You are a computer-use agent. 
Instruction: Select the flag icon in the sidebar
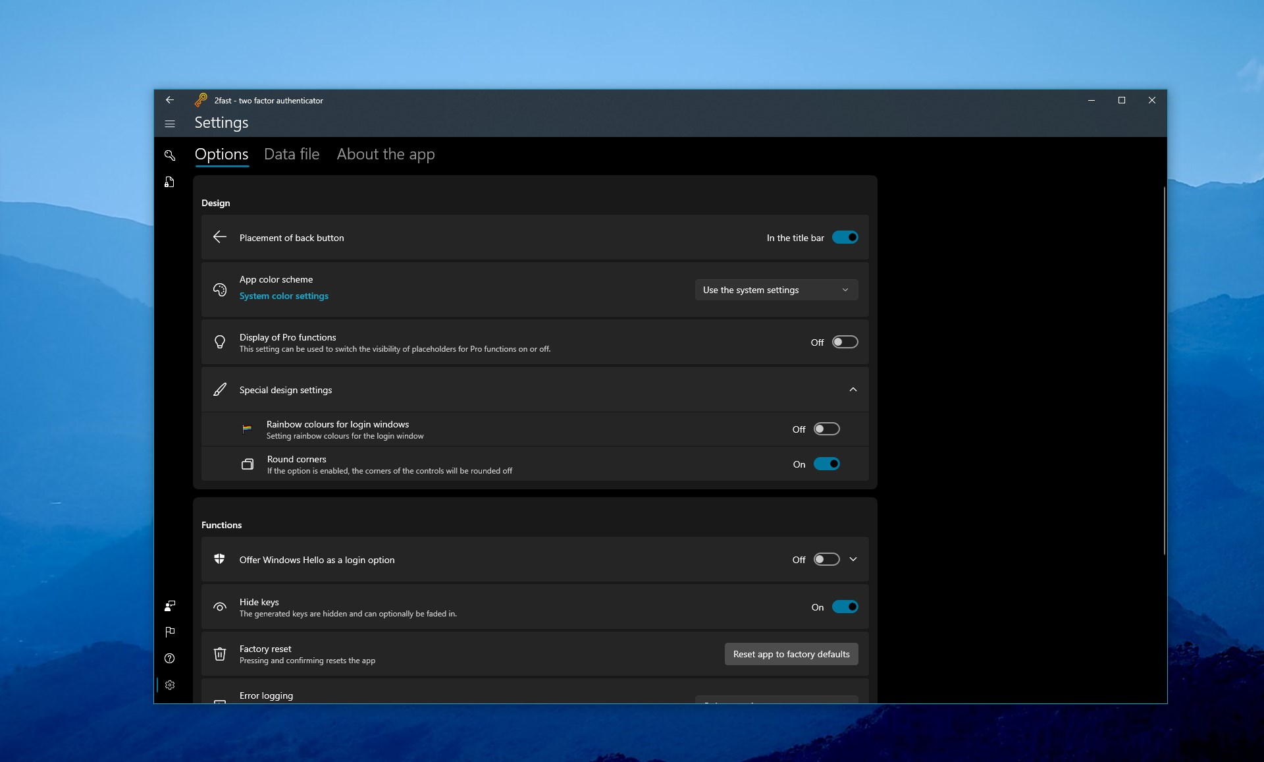click(170, 632)
